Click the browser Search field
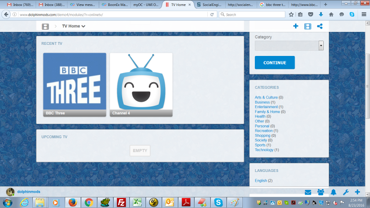 click(252, 15)
